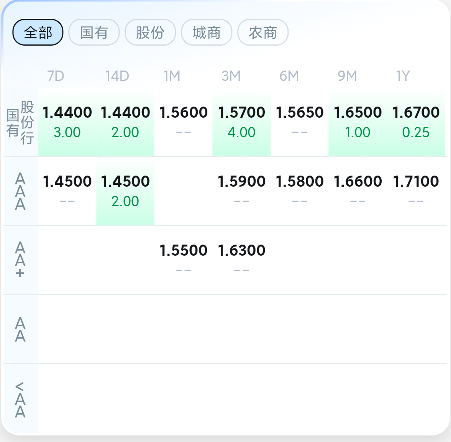The width and height of the screenshot is (451, 442).
Task: Click the 国有股份行 row label
Action: coord(20,123)
